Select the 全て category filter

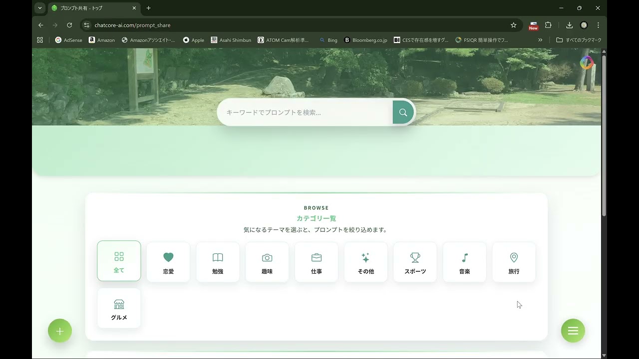click(x=119, y=260)
